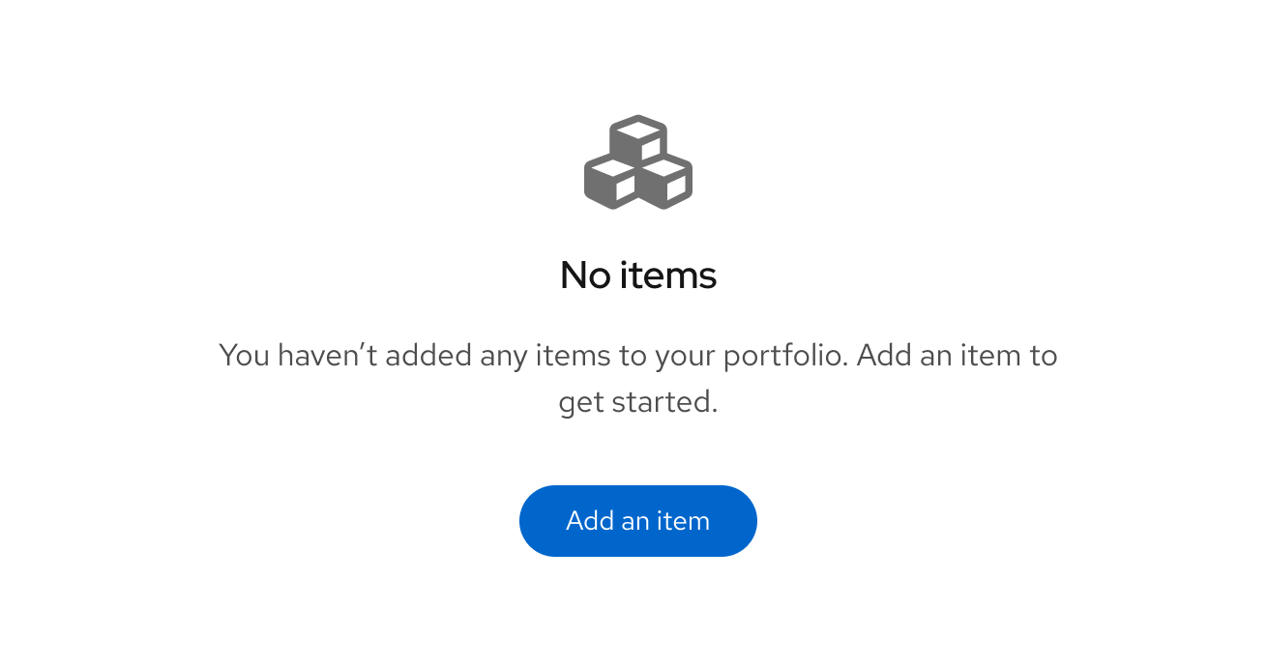Viewport: 1267px width, 667px height.
Task: Click the top cube of the icon
Action: (638, 137)
